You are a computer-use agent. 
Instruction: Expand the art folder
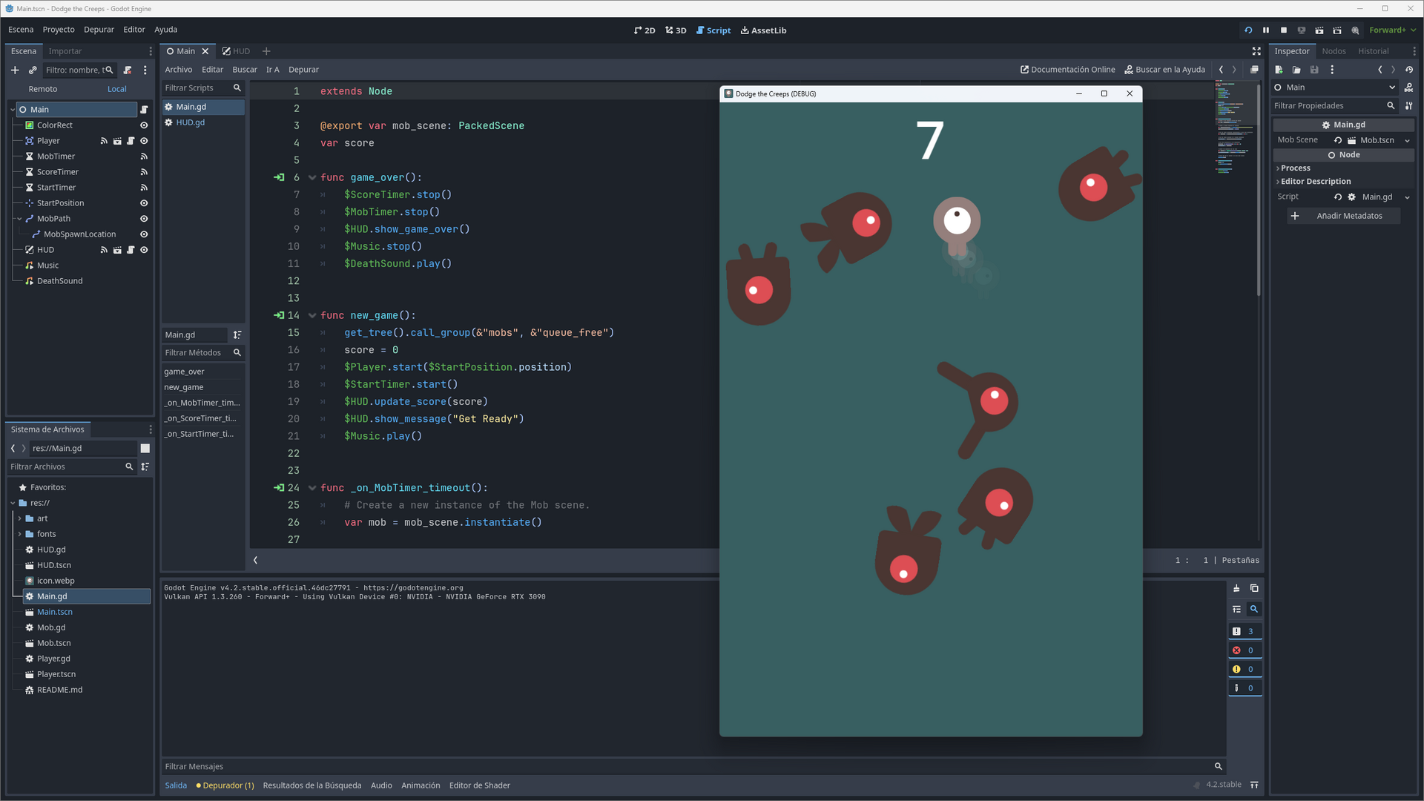20,518
